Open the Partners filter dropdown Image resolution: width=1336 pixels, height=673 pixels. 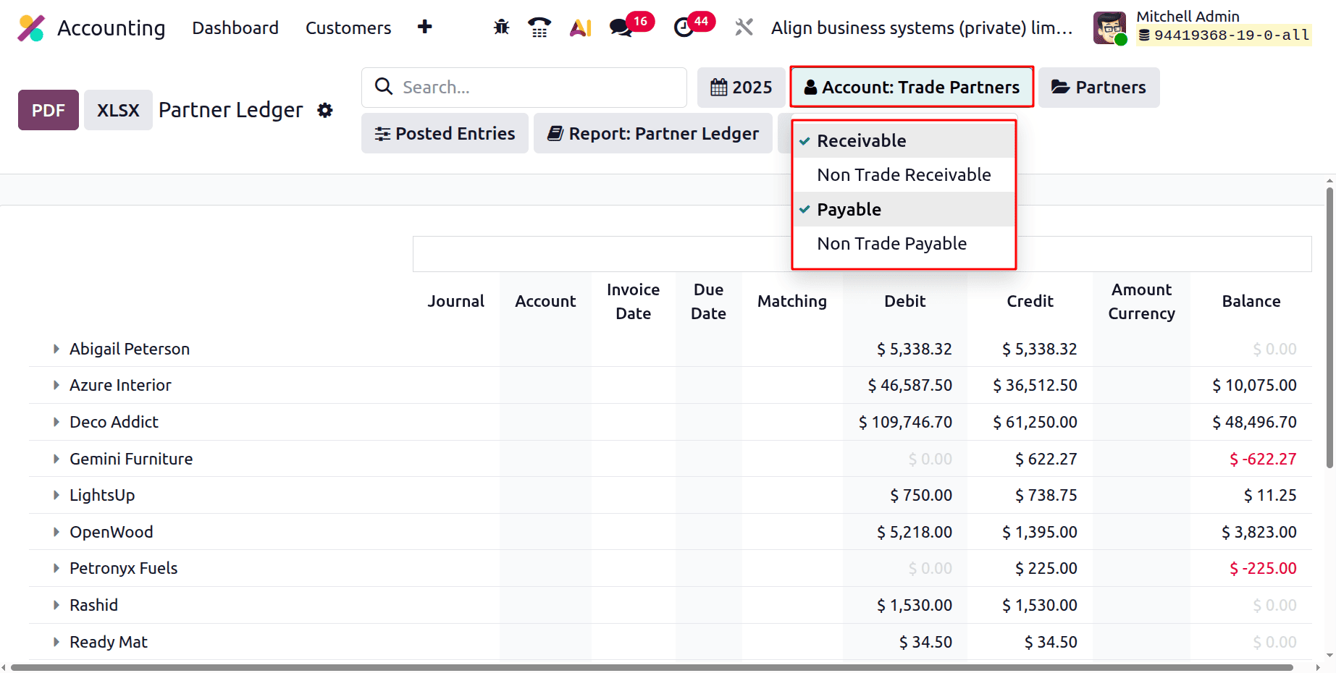[x=1098, y=88]
